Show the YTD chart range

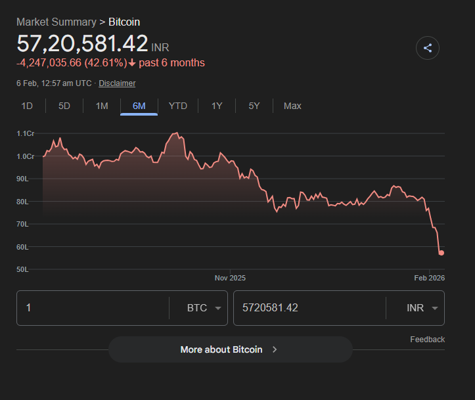(x=177, y=106)
